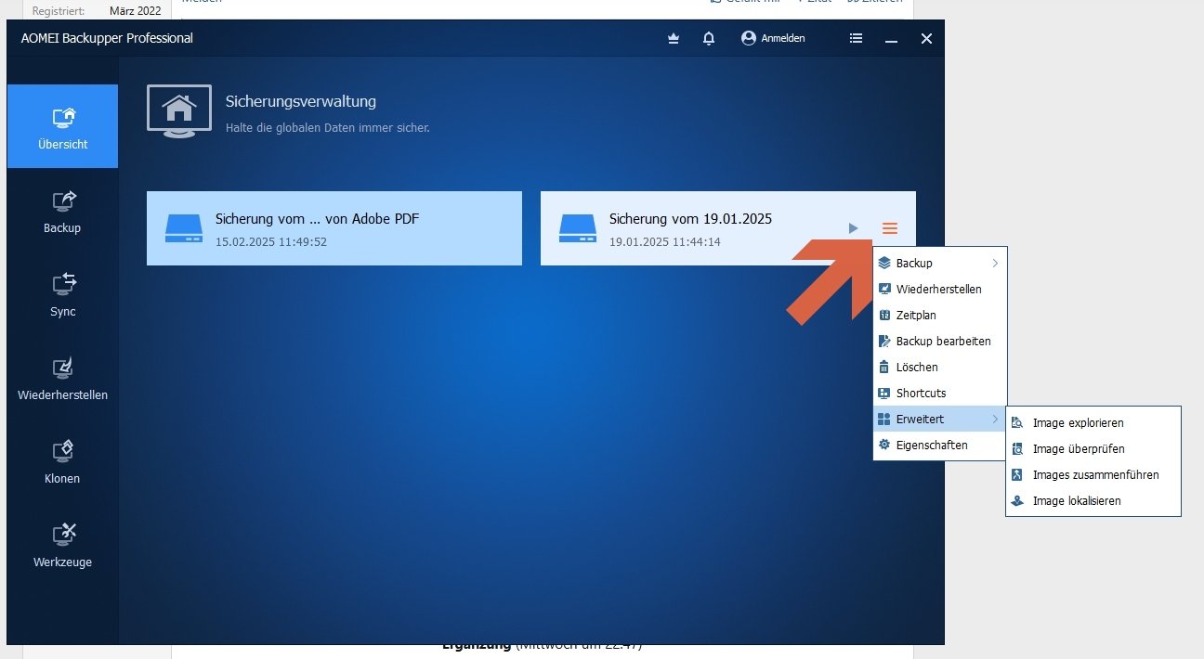This screenshot has width=1204, height=659.
Task: Click the Erweitert grid icon
Action: tap(884, 420)
